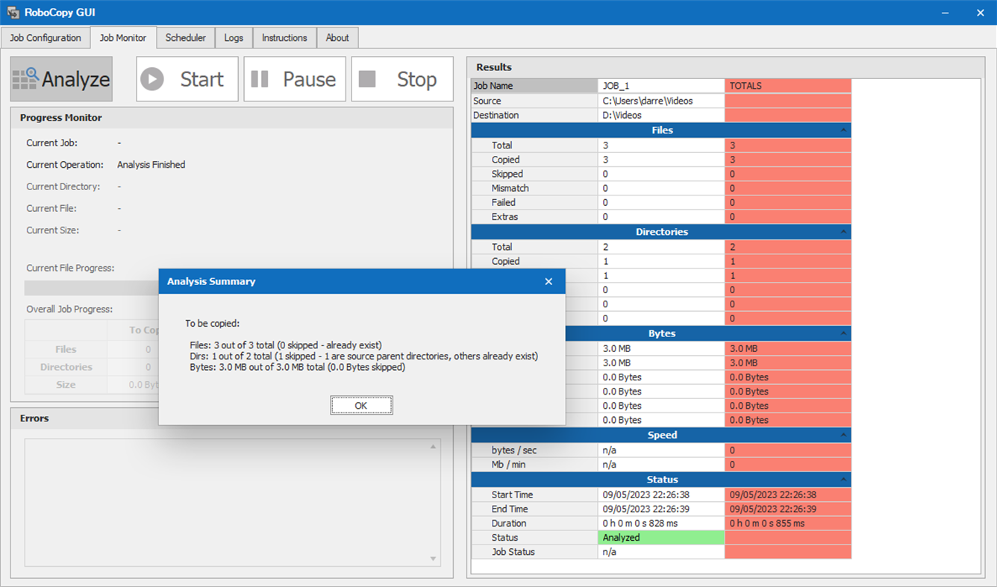Image resolution: width=997 pixels, height=587 pixels.
Task: Switch to the About tab
Action: [337, 37]
